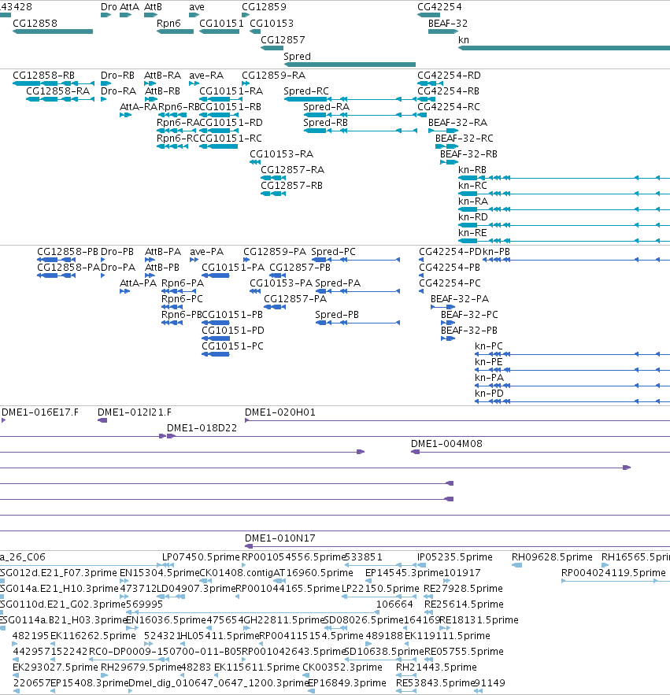Select BAC clone DME1-018D22 label

202,428
